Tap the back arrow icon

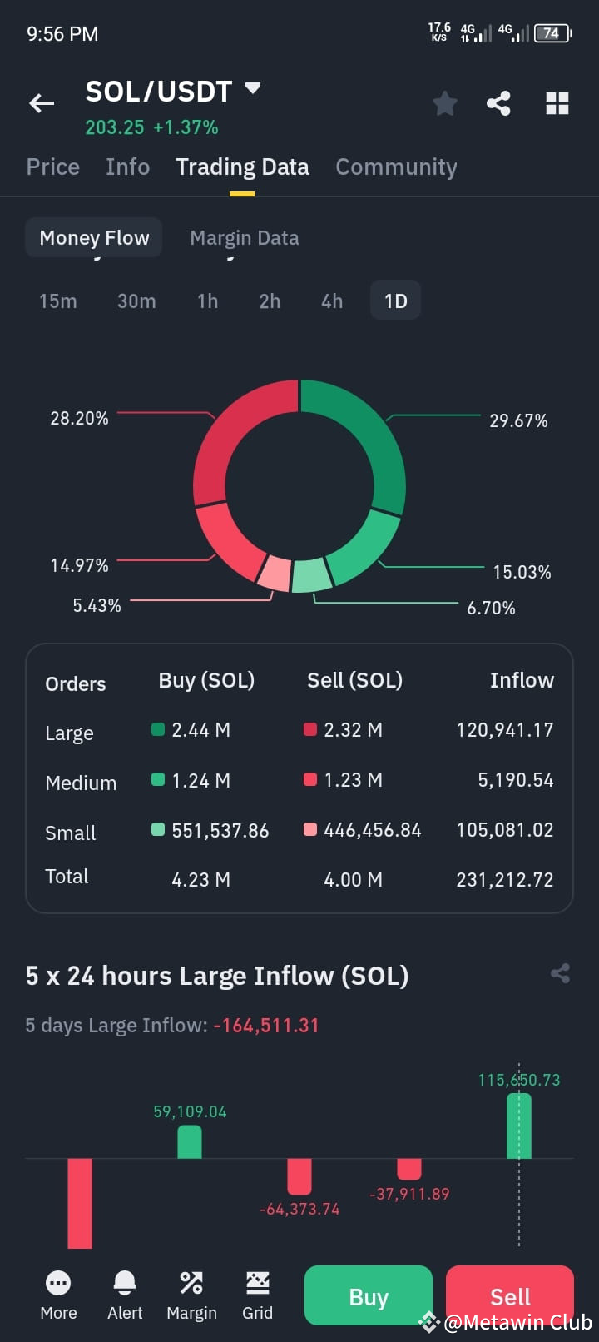[x=42, y=103]
